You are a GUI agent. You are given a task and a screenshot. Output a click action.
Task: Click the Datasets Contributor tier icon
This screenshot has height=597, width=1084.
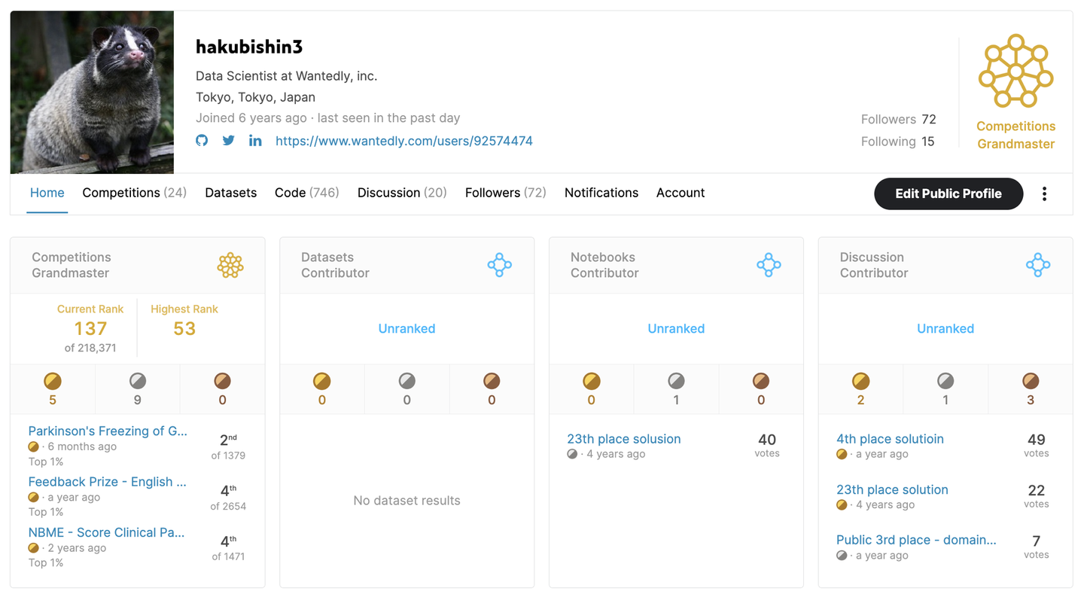[499, 265]
